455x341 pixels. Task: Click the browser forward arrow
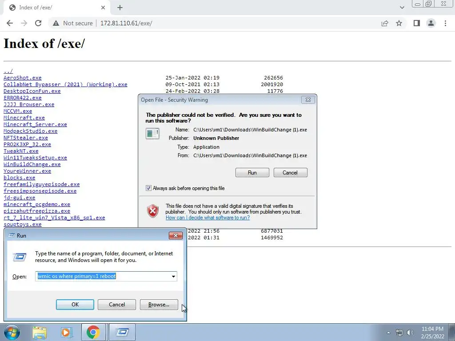click(x=24, y=23)
